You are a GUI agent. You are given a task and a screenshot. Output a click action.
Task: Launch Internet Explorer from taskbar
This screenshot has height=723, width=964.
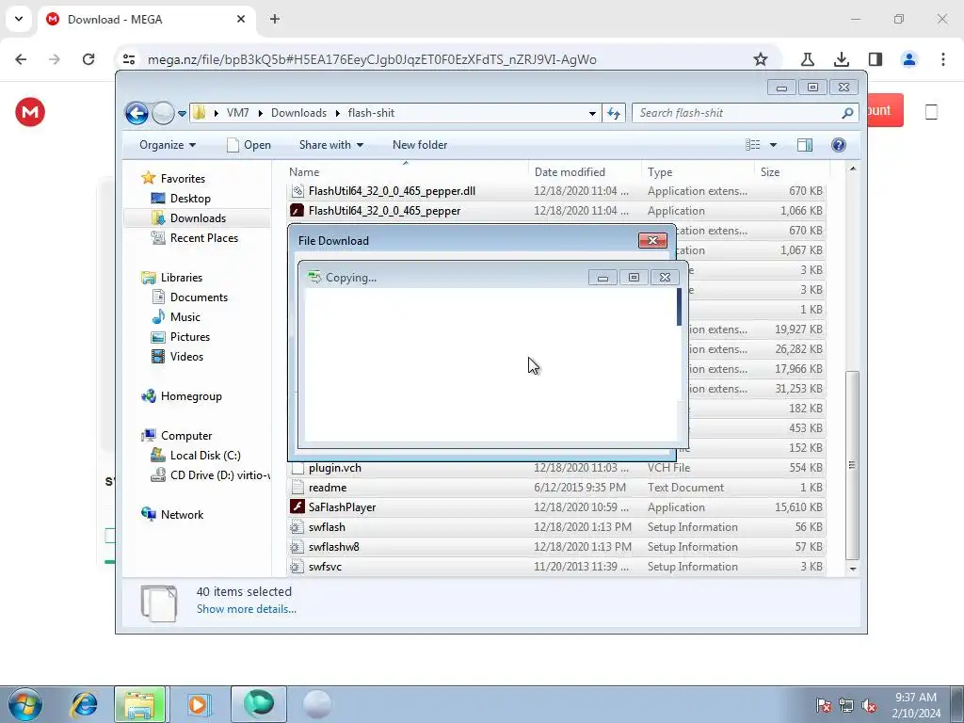(x=84, y=704)
